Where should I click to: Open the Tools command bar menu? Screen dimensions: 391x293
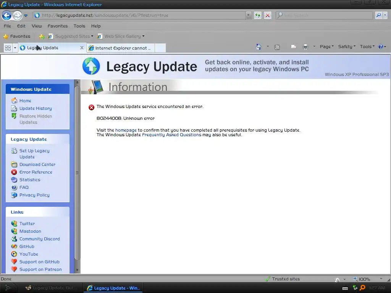(x=367, y=47)
